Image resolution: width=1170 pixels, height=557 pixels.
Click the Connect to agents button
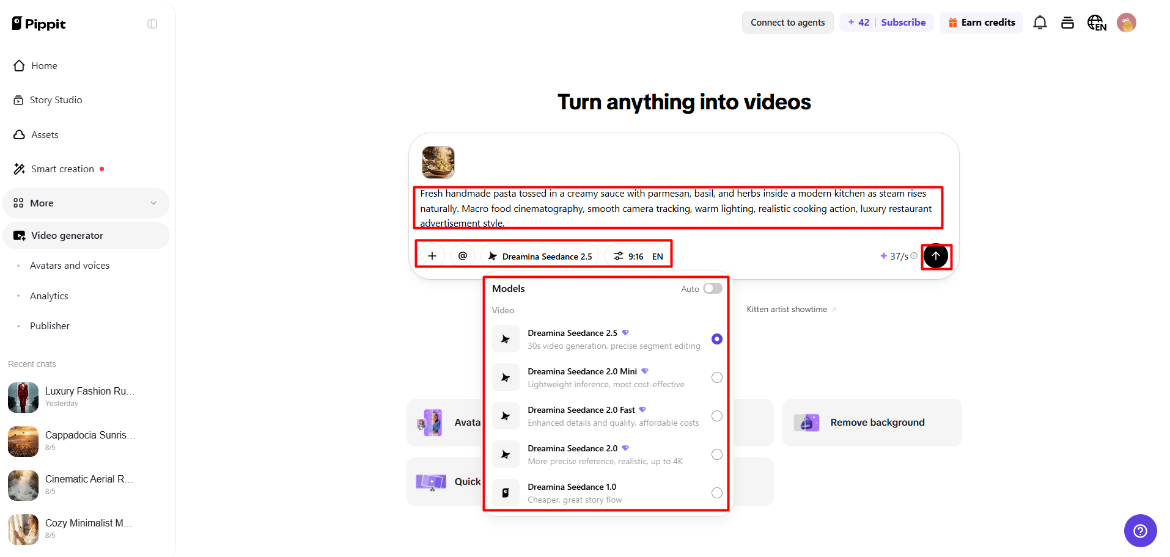tap(787, 23)
